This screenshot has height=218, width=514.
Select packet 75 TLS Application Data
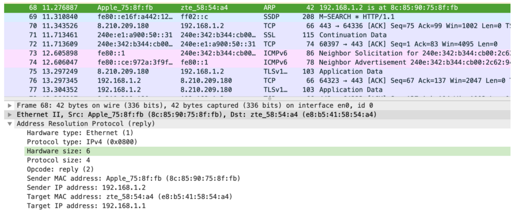(257, 72)
